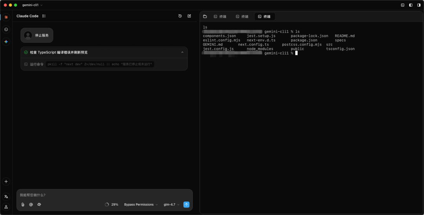Switch to the second 终端 tab
This screenshot has width=424, height=215.
pyautogui.click(x=242, y=16)
